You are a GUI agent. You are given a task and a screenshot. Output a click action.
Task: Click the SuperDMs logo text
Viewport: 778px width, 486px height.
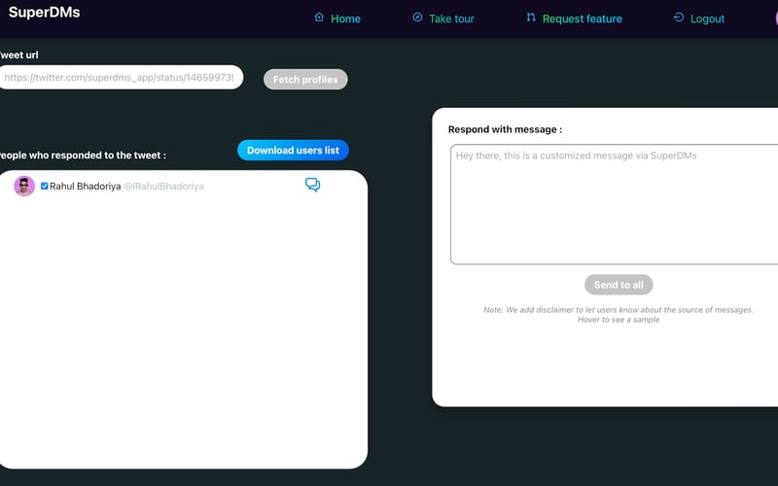[44, 13]
